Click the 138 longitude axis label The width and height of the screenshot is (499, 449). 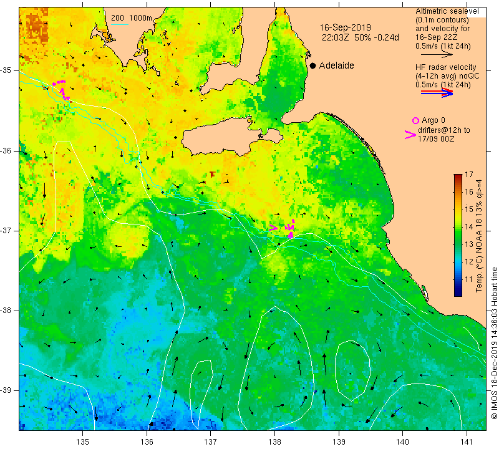[x=274, y=442]
